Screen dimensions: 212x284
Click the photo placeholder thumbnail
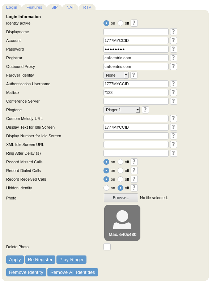(122, 223)
